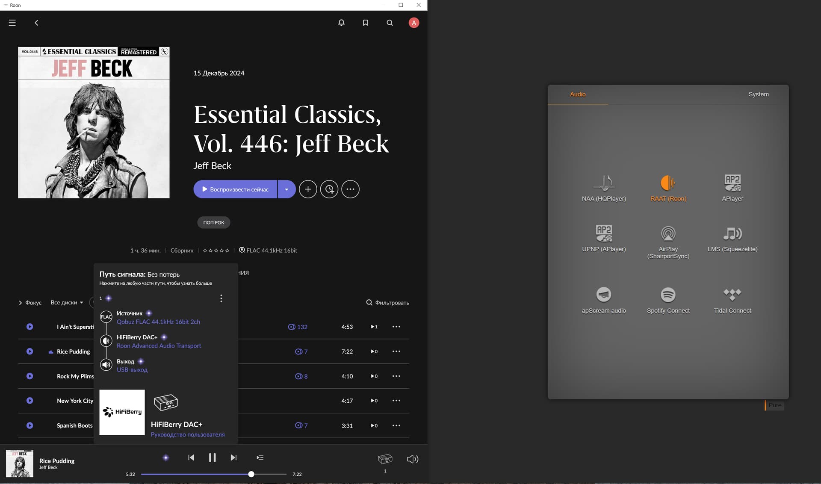
Task: Expand the play options dropdown arrow
Action: coord(286,189)
